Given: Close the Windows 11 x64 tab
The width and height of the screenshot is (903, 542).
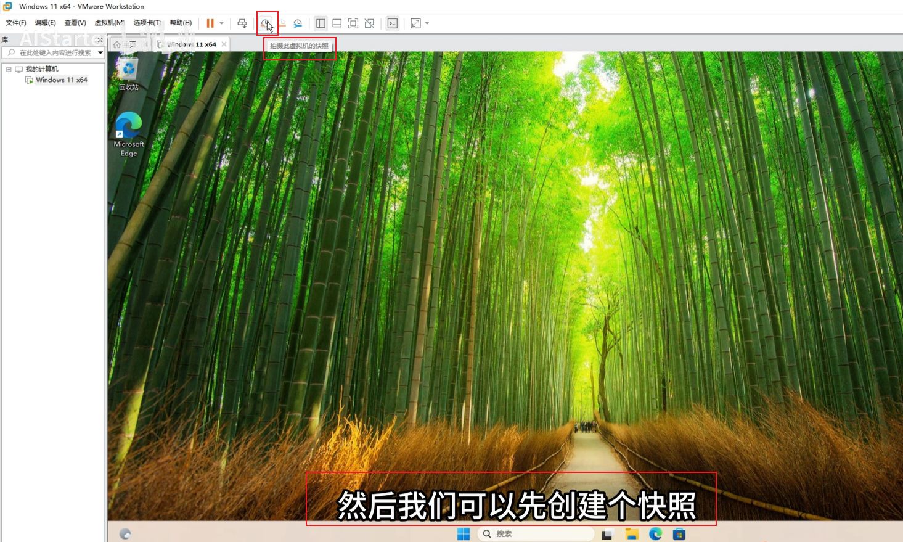Looking at the screenshot, I should pyautogui.click(x=224, y=44).
